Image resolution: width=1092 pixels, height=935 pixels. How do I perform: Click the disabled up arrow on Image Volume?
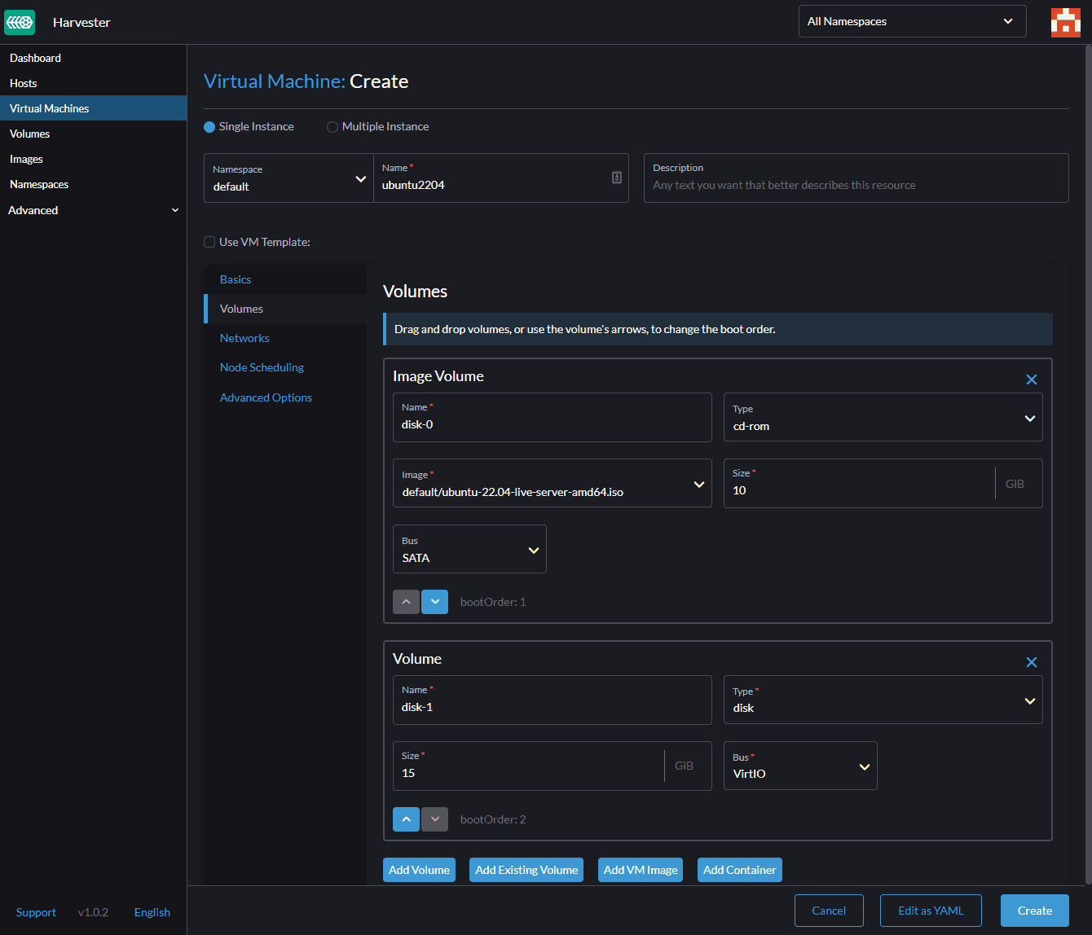click(x=406, y=602)
